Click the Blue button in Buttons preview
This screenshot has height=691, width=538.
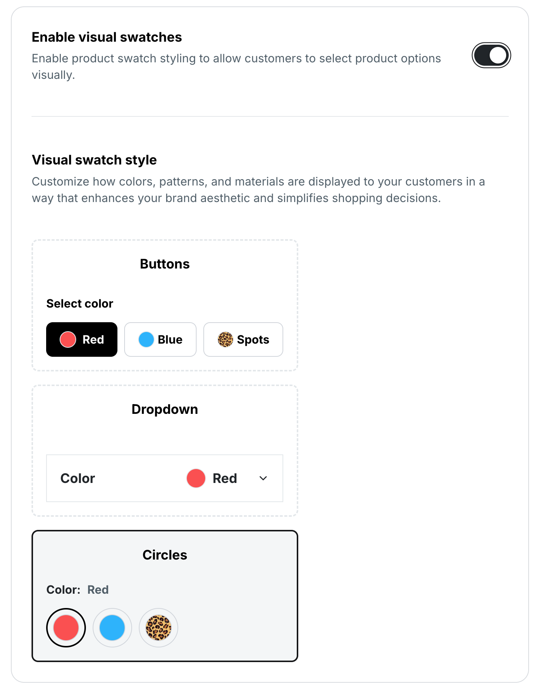pyautogui.click(x=160, y=339)
